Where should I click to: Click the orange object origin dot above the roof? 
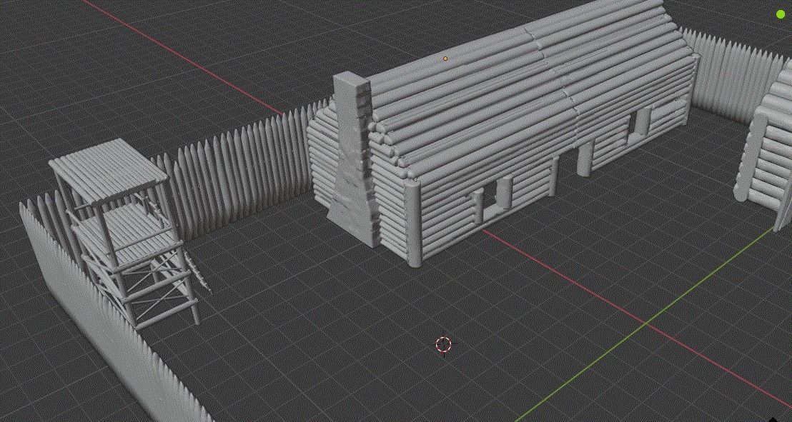[x=445, y=58]
